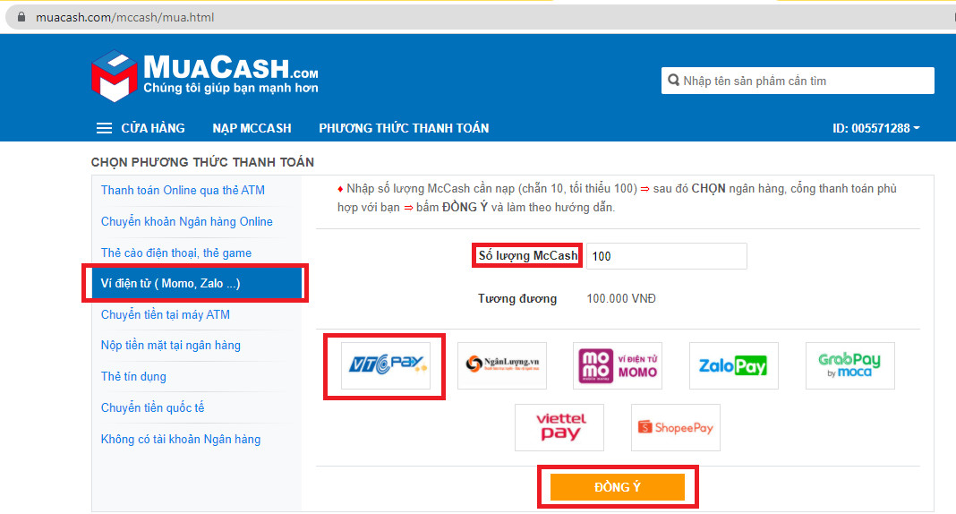The image size is (956, 514).
Task: Click the orange ĐỒNG Ý button
Action: (x=618, y=487)
